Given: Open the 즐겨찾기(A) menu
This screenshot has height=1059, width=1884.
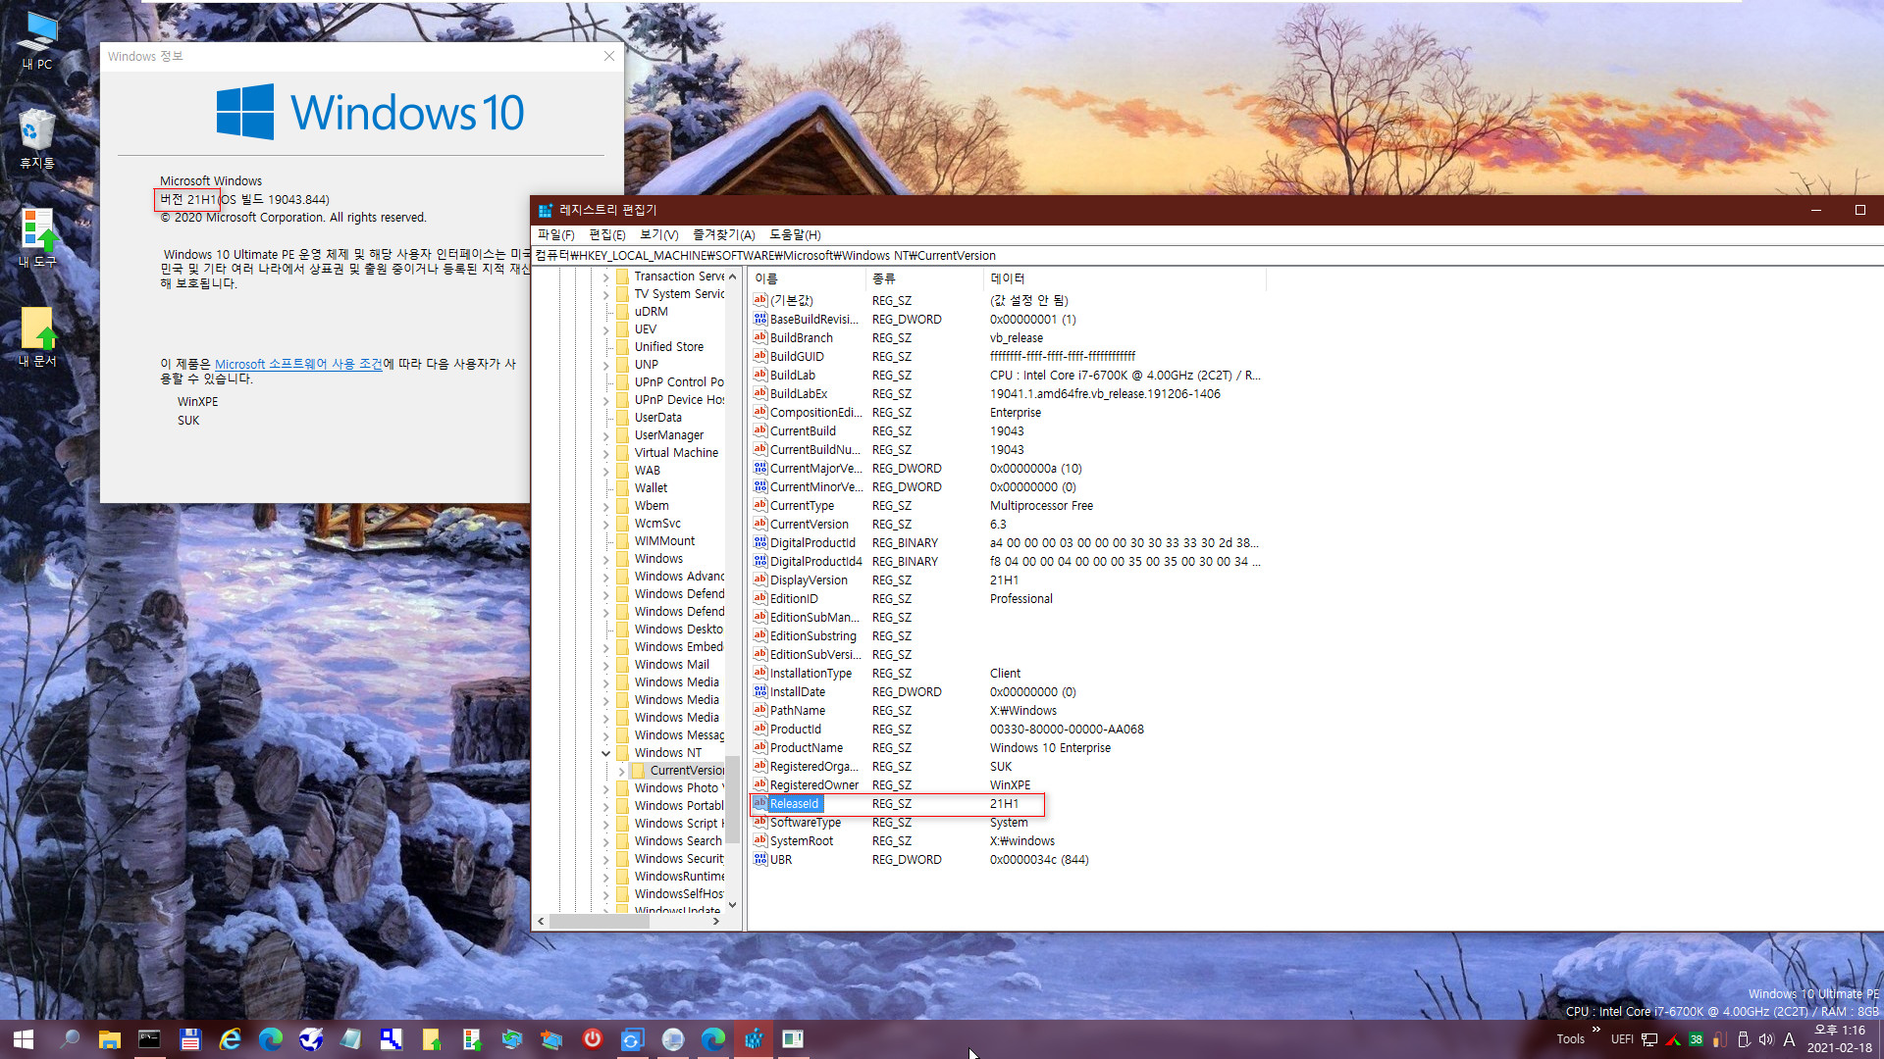Looking at the screenshot, I should [723, 234].
